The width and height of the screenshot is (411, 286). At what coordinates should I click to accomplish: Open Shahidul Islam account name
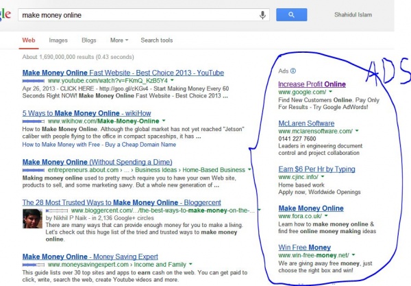coord(353,14)
